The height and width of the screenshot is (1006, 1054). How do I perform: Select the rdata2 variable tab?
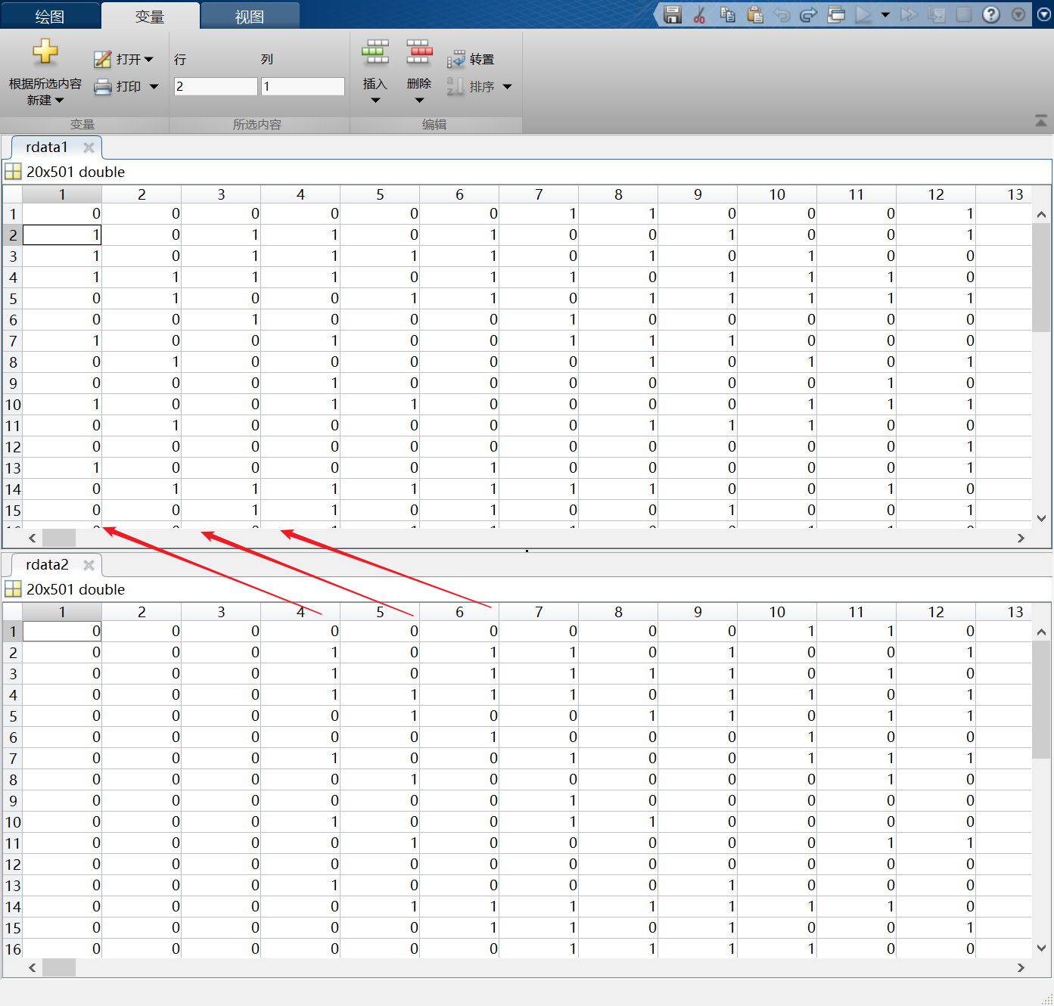[47, 564]
